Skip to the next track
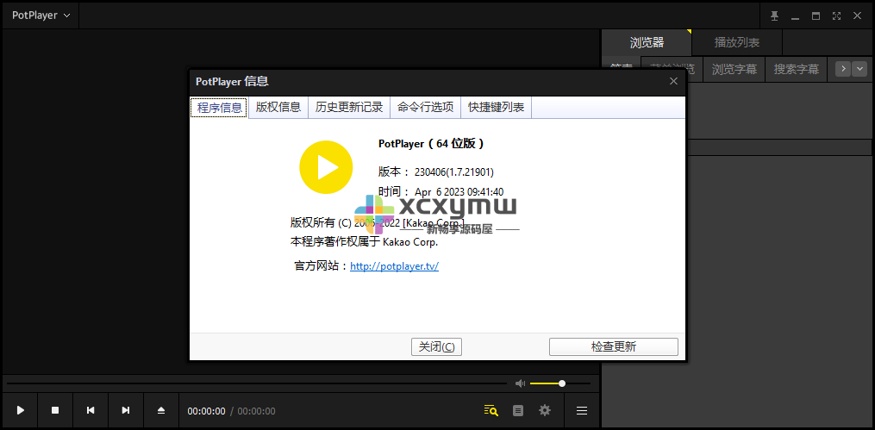 (126, 410)
